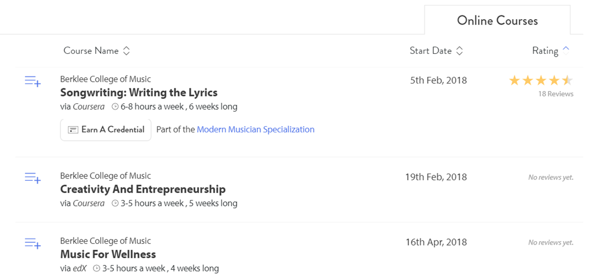Open the Modern Musician Specialization link
Image resolution: width=594 pixels, height=278 pixels.
(255, 130)
